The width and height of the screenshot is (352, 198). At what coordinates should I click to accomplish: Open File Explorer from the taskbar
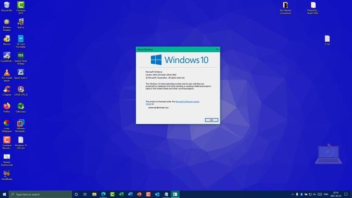point(94,194)
